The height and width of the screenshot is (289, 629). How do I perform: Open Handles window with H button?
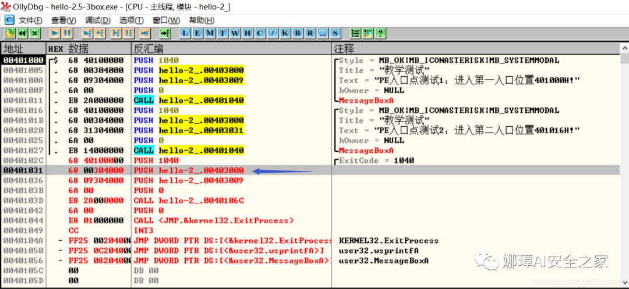coord(247,33)
